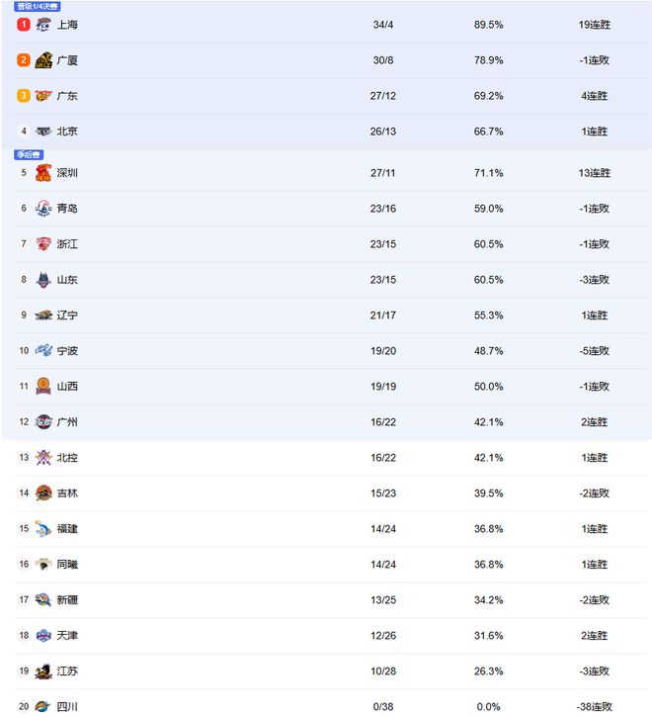The height and width of the screenshot is (717, 652).
Task: Click the 新疆 team logo icon
Action: (x=42, y=600)
